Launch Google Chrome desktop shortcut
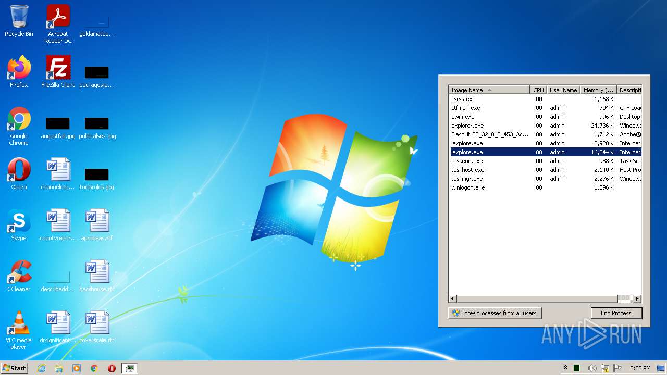 pos(19,126)
